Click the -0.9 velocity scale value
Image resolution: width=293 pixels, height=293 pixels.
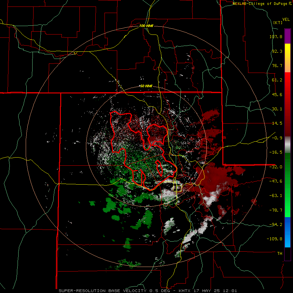click(x=277, y=138)
